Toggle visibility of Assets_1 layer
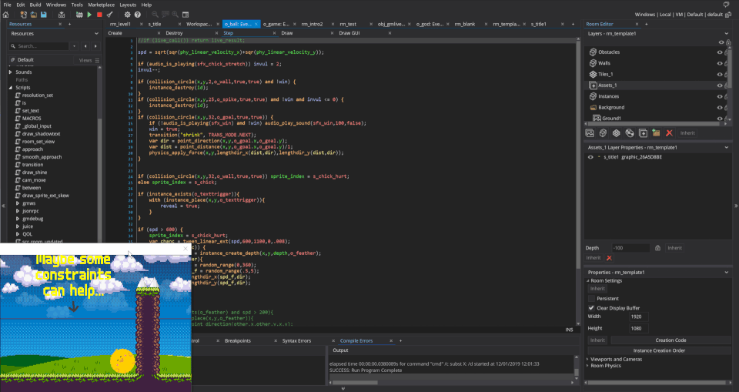The width and height of the screenshot is (739, 392). pyautogui.click(x=720, y=85)
